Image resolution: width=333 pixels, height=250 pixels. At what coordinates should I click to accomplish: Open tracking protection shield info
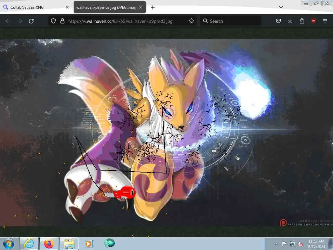53,21
